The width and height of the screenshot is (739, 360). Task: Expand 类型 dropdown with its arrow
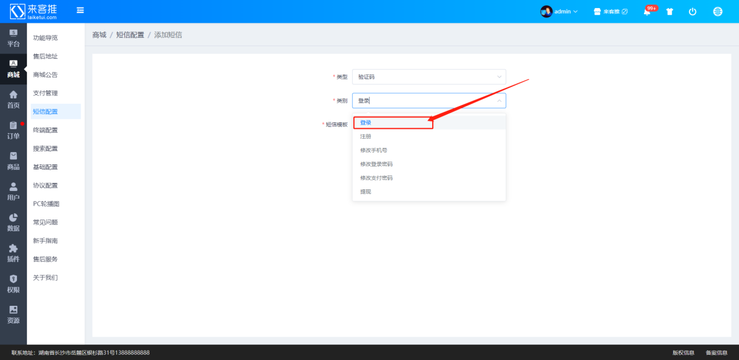[499, 77]
